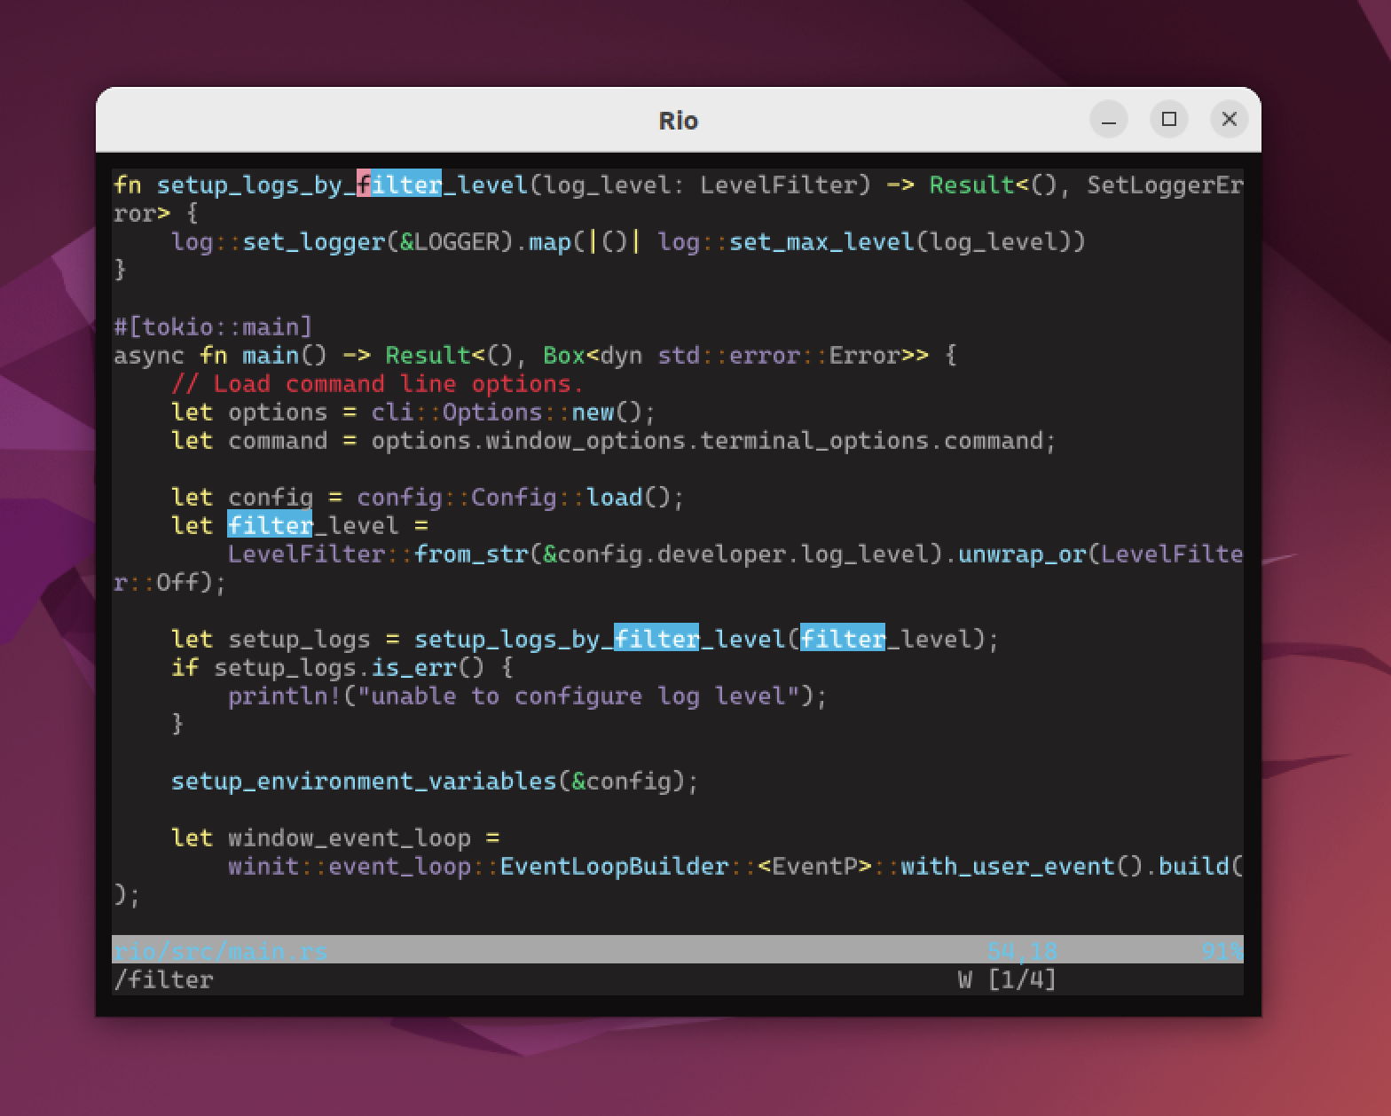The image size is (1391, 1116).
Task: Click 'Box<dyn std::error::Error>>' return type
Action: click(x=735, y=355)
